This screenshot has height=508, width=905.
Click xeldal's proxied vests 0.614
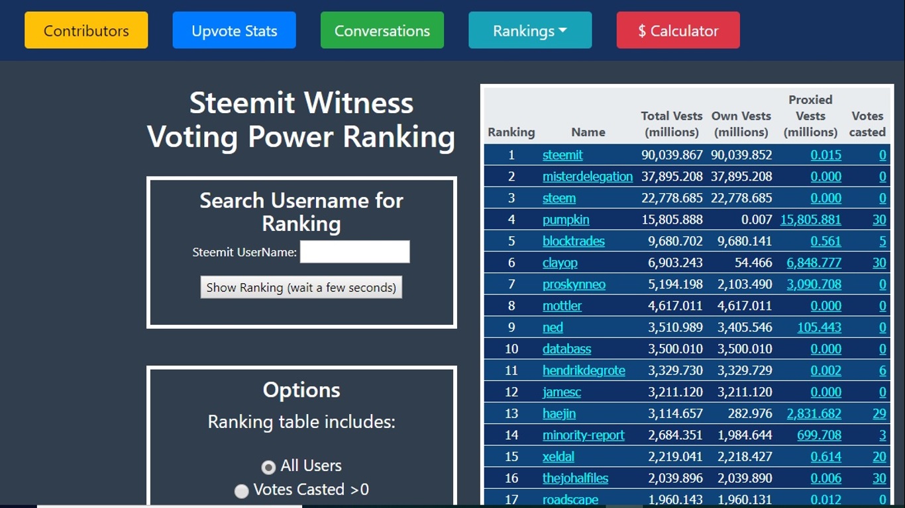(x=826, y=456)
